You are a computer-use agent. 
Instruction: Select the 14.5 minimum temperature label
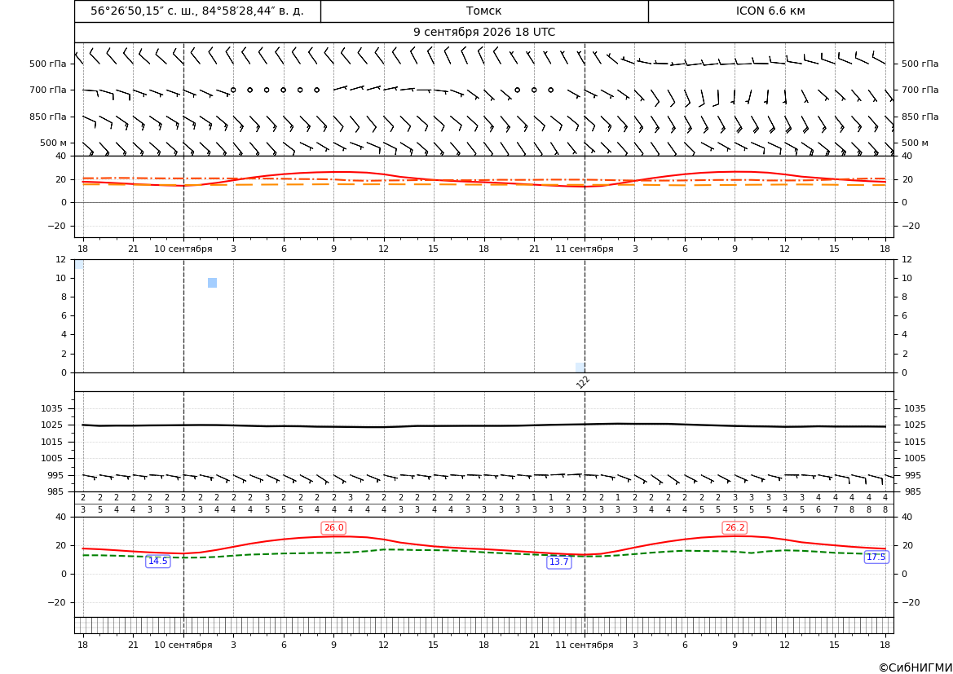point(158,561)
